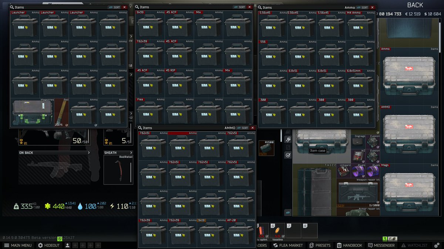Click the health value 440/440
The height and width of the screenshot is (249, 444).
pos(62,206)
